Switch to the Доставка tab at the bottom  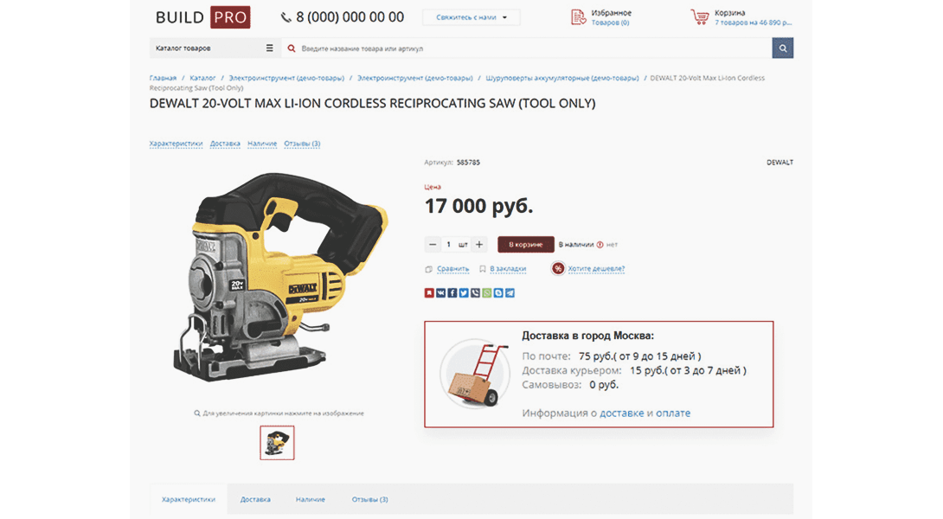click(x=255, y=499)
